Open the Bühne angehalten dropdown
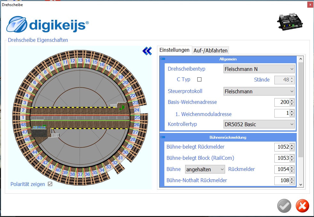314x217 pixels. coord(205,169)
